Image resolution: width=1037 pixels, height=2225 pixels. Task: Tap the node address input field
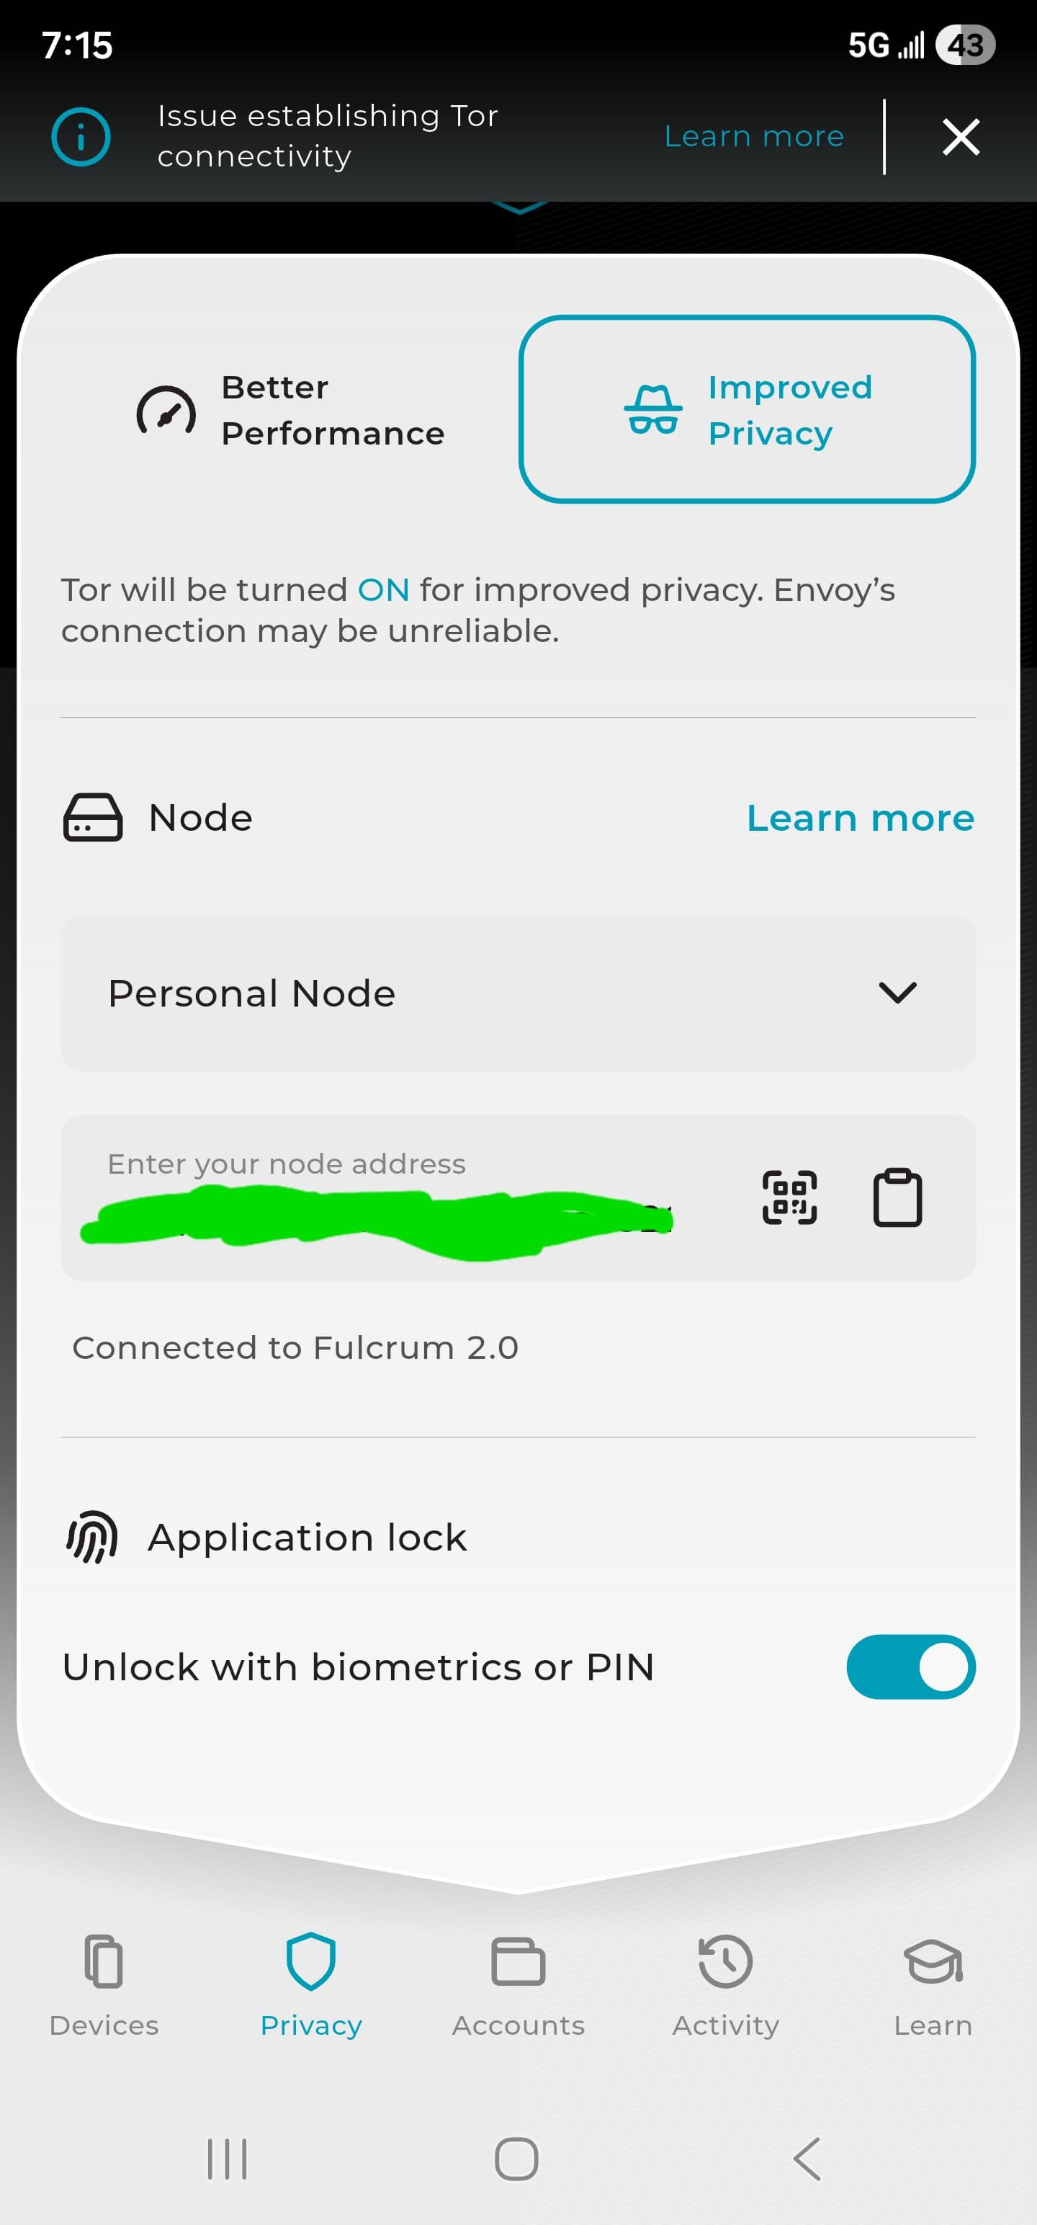click(x=389, y=1209)
